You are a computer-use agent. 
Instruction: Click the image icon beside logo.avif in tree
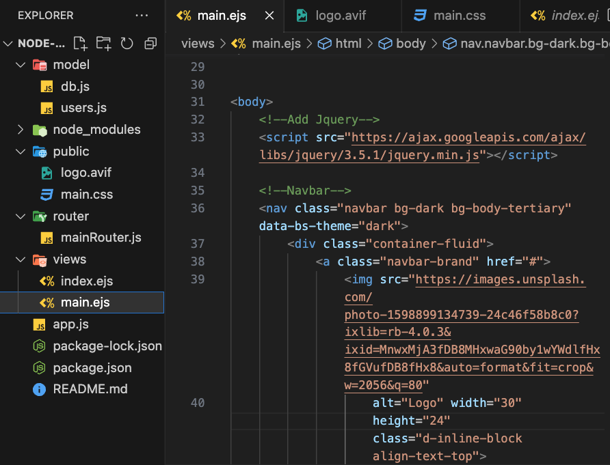pos(47,173)
